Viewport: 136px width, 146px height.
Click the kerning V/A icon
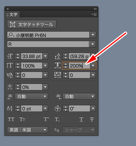10,75
